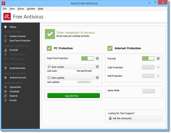Image resolution: width=171 pixels, height=133 pixels.
Task: Select the Status shield icon
Action: coord(5,27)
